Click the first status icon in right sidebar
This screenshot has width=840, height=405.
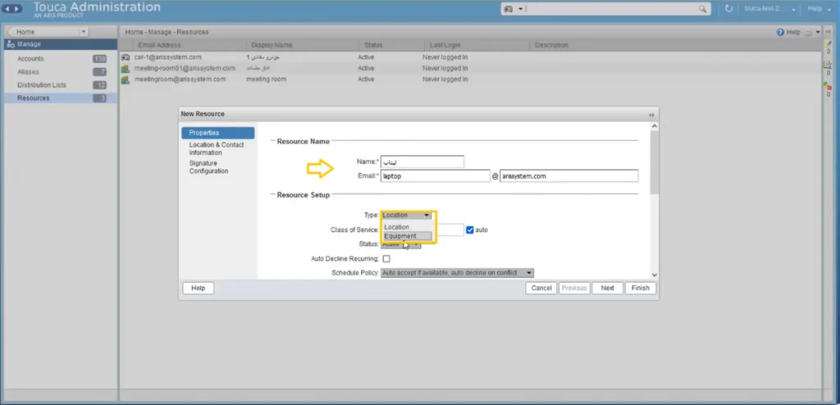click(x=829, y=43)
